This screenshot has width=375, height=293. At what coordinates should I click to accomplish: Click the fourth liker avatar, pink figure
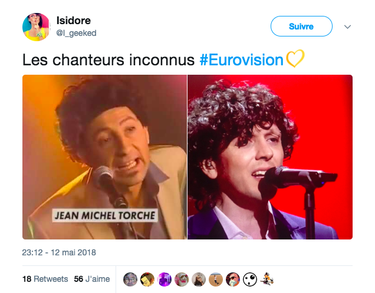[182, 279]
